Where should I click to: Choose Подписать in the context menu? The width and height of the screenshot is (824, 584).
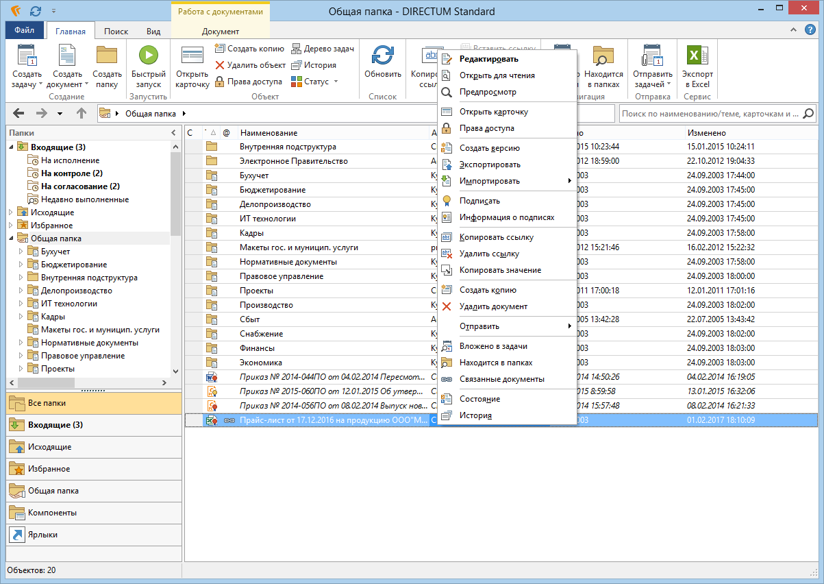click(x=507, y=201)
